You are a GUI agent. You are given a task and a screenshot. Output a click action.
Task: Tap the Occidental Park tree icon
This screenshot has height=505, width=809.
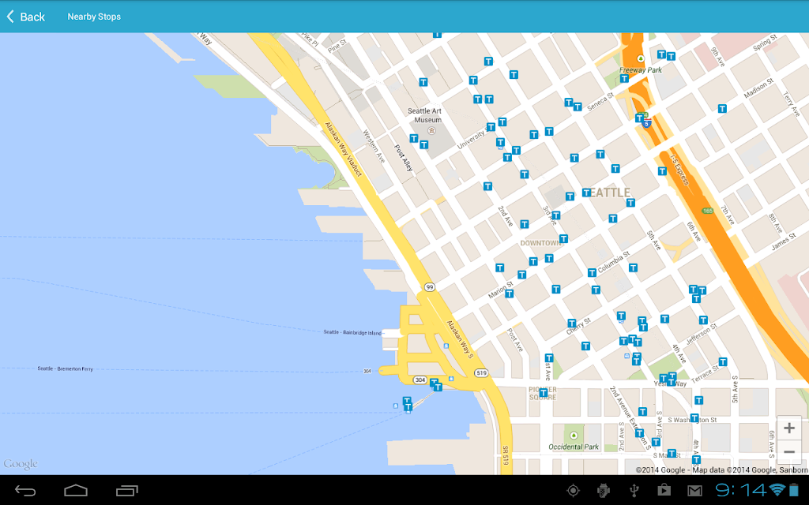click(x=574, y=436)
